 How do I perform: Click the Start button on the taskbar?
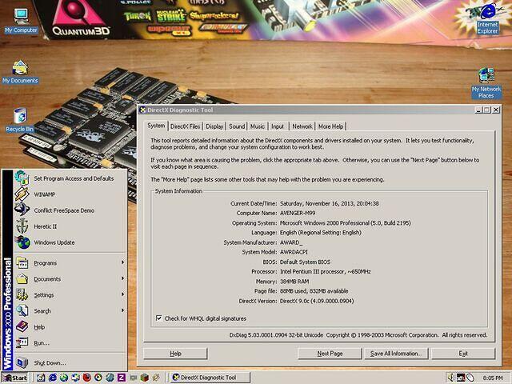pos(14,378)
